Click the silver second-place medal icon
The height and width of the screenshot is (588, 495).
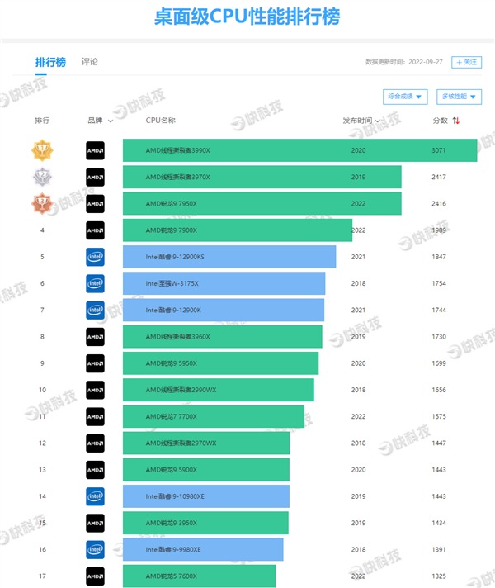[x=42, y=177]
